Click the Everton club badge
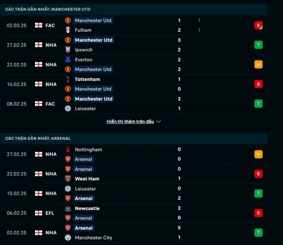The width and height of the screenshot is (283, 245). [68, 60]
